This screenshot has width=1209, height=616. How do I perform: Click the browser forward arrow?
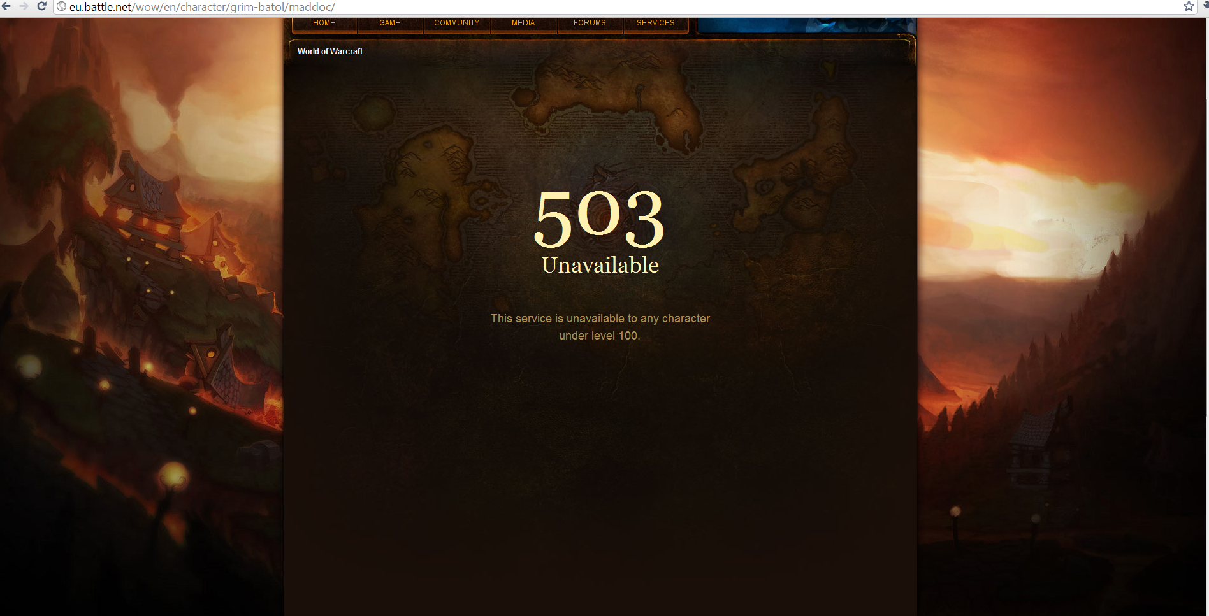(x=24, y=6)
